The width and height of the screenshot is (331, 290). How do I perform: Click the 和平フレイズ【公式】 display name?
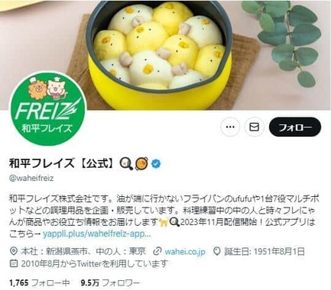[62, 163]
